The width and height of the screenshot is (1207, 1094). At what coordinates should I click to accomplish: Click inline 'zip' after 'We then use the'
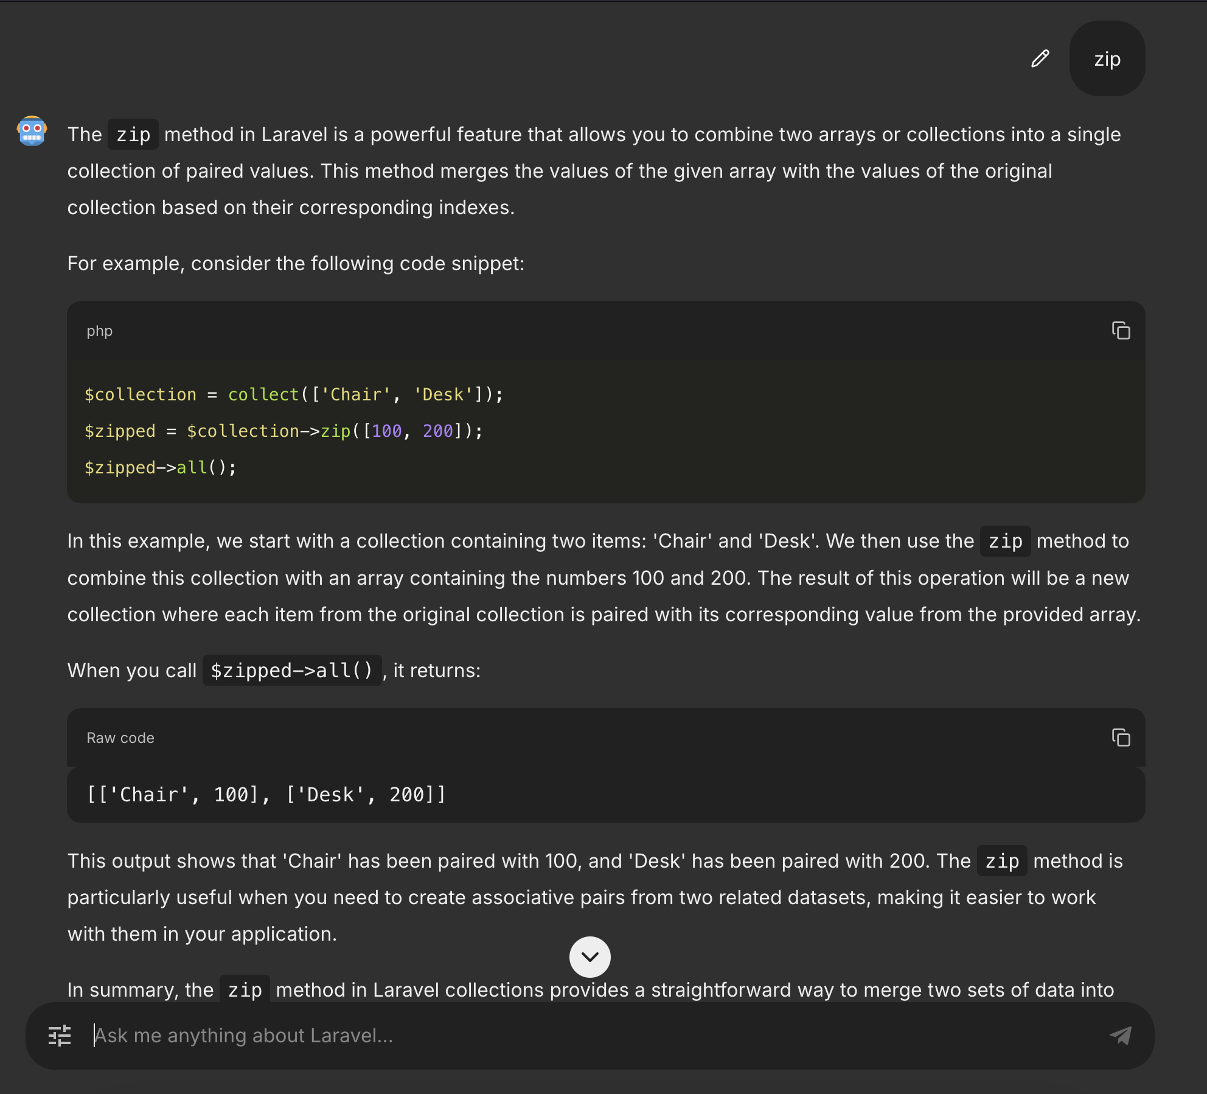1005,541
